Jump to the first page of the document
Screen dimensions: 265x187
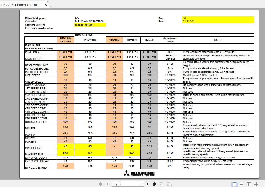101,184
